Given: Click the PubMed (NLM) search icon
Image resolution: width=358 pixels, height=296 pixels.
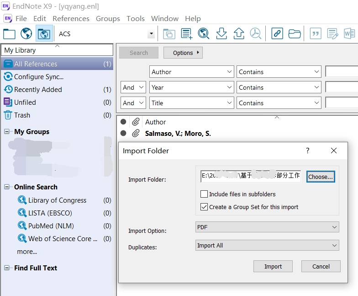Looking at the screenshot, I should point(22,226).
